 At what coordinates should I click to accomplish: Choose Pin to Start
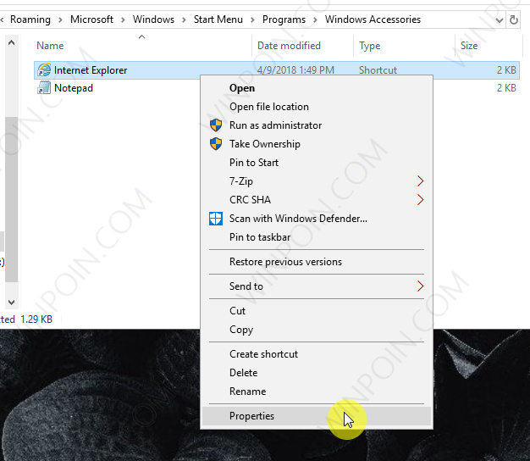click(x=317, y=163)
